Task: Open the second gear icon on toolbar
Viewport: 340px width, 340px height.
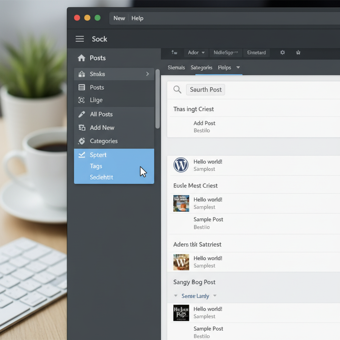Action: pyautogui.click(x=298, y=52)
